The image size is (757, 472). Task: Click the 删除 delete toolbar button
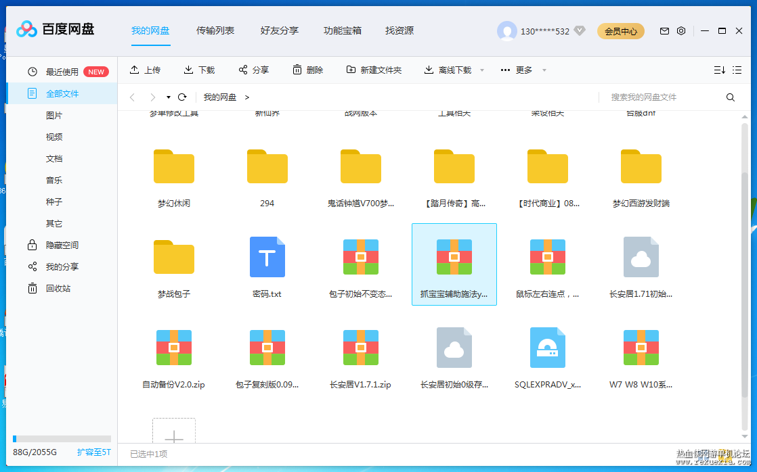[307, 70]
